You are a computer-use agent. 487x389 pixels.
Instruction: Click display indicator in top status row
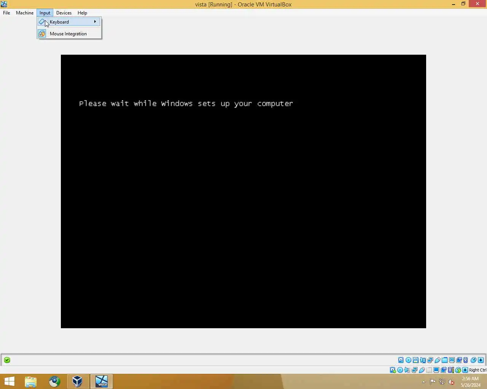click(452, 360)
